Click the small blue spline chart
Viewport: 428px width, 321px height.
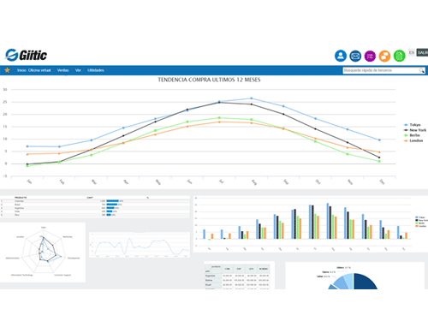pyautogui.click(x=140, y=245)
